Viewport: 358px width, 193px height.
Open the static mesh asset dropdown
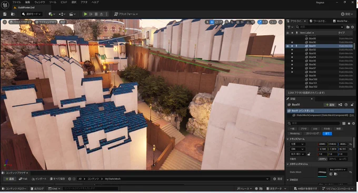(337, 170)
